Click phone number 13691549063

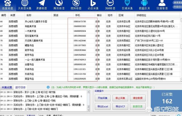click(80, 55)
